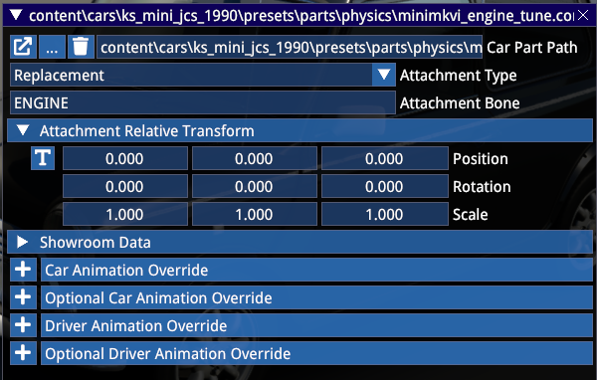This screenshot has height=380, width=597.
Task: Click the Attachment Type label
Action: point(458,76)
